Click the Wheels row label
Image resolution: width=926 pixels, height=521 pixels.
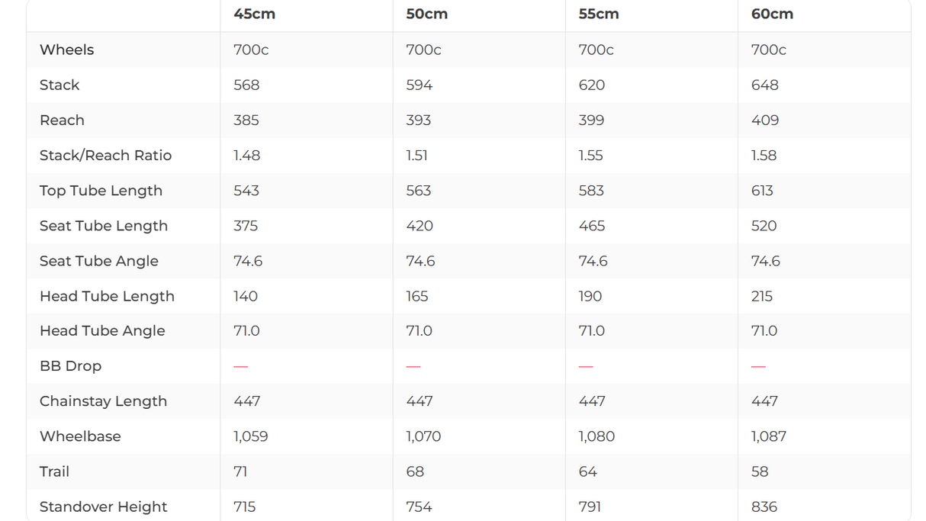[67, 50]
